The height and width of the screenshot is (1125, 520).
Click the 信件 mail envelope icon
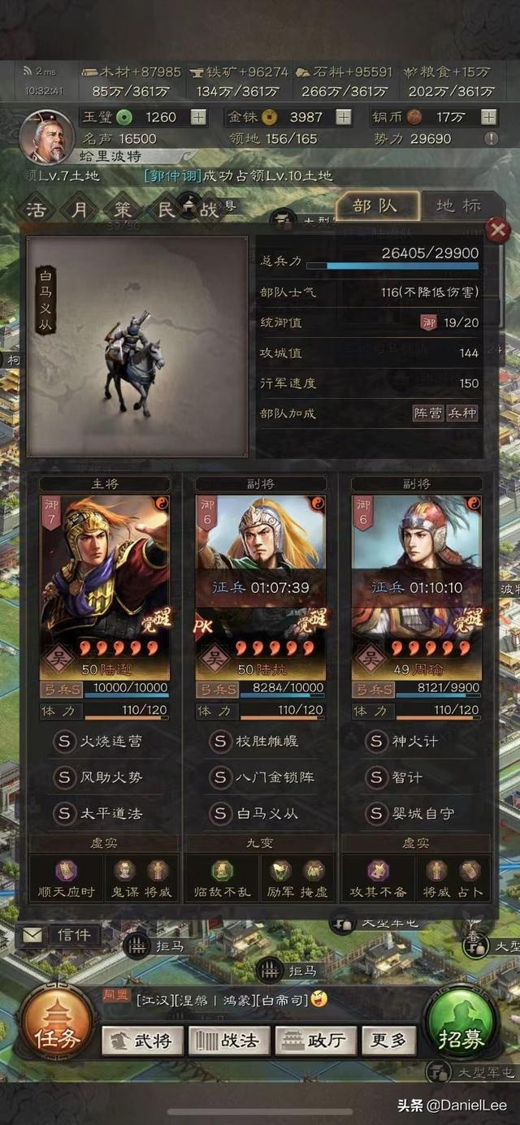(32, 935)
